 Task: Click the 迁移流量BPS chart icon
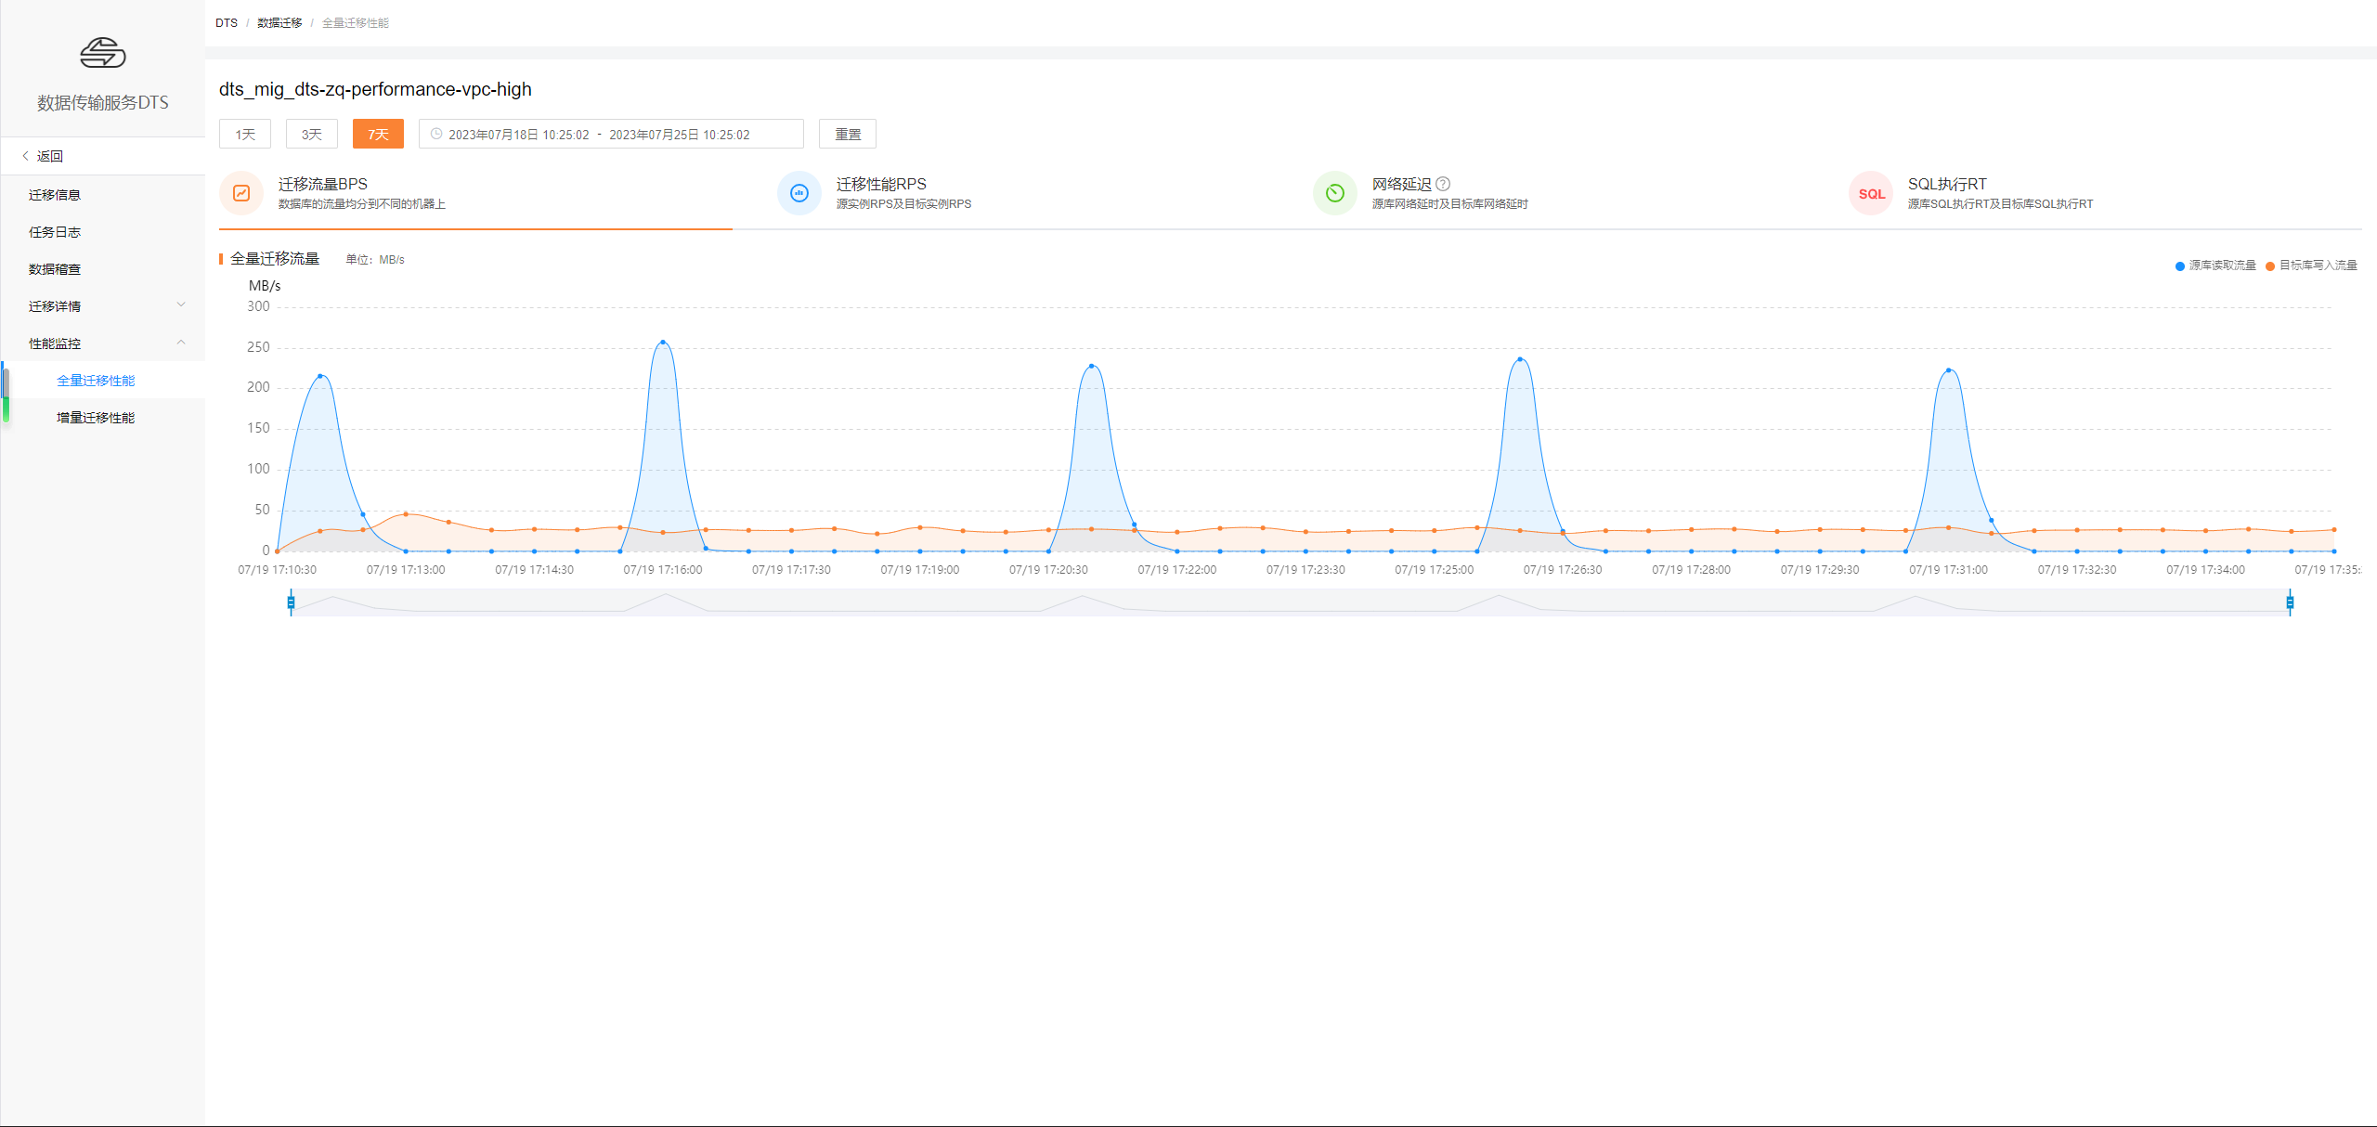[x=241, y=193]
